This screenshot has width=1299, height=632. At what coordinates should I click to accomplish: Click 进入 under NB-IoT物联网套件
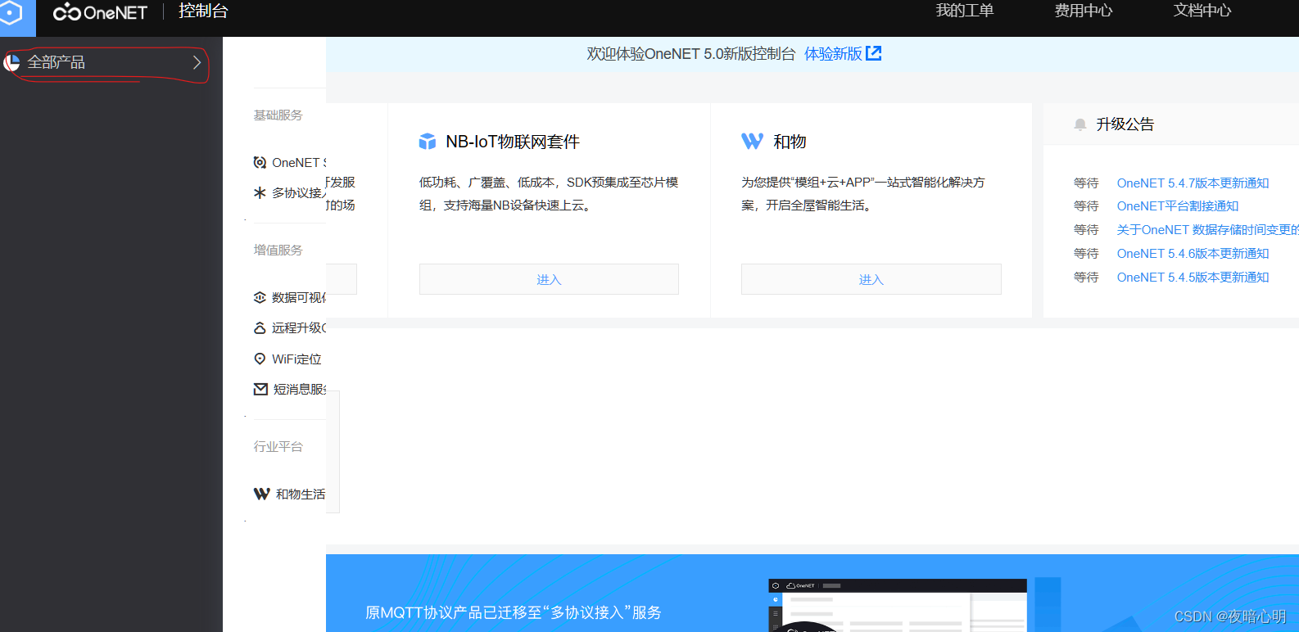[x=549, y=279]
